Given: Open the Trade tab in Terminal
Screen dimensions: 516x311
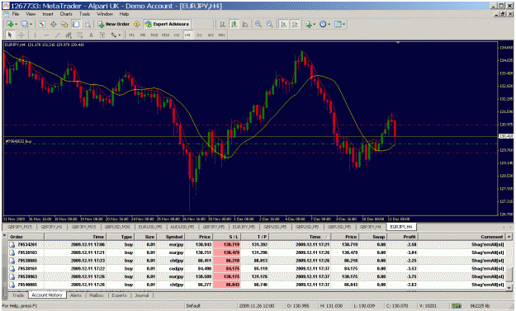Looking at the screenshot, I should pos(18,295).
